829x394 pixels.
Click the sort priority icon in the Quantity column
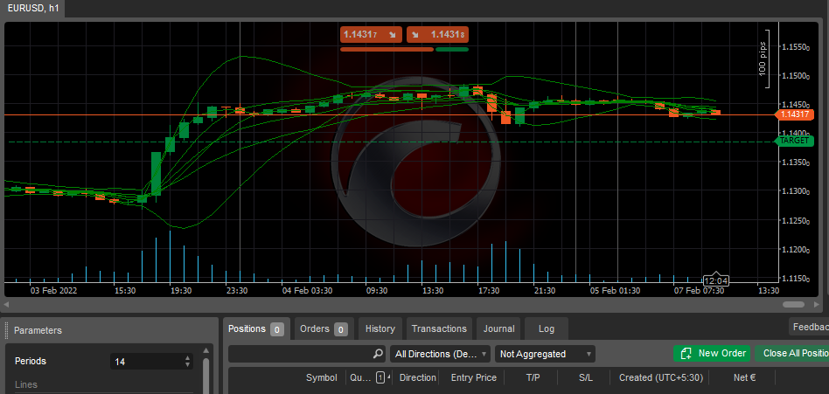[x=380, y=377]
